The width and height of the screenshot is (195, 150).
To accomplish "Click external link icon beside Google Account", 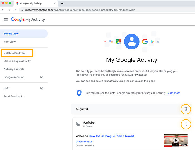I will pyautogui.click(x=42, y=77).
